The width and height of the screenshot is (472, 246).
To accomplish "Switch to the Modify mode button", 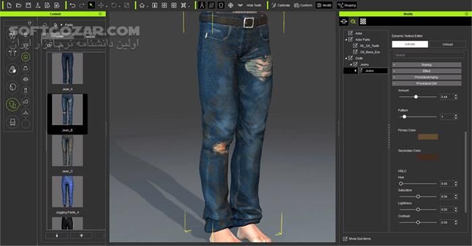I will (x=324, y=5).
